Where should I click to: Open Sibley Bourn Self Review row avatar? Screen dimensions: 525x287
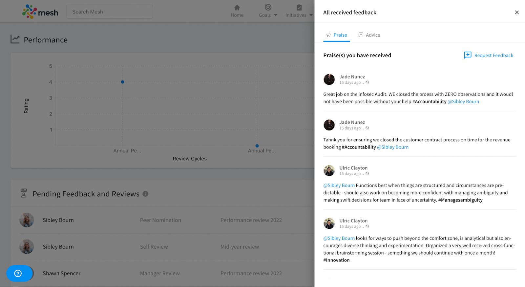click(27, 247)
